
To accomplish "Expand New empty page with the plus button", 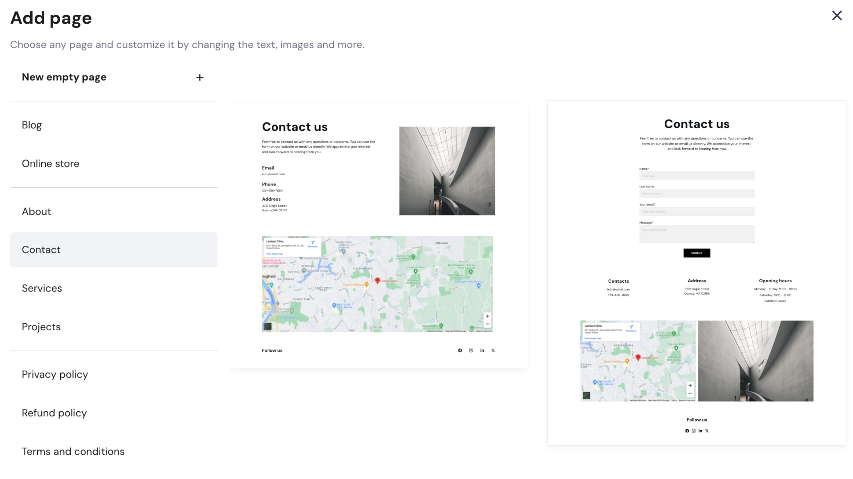I will coord(199,77).
